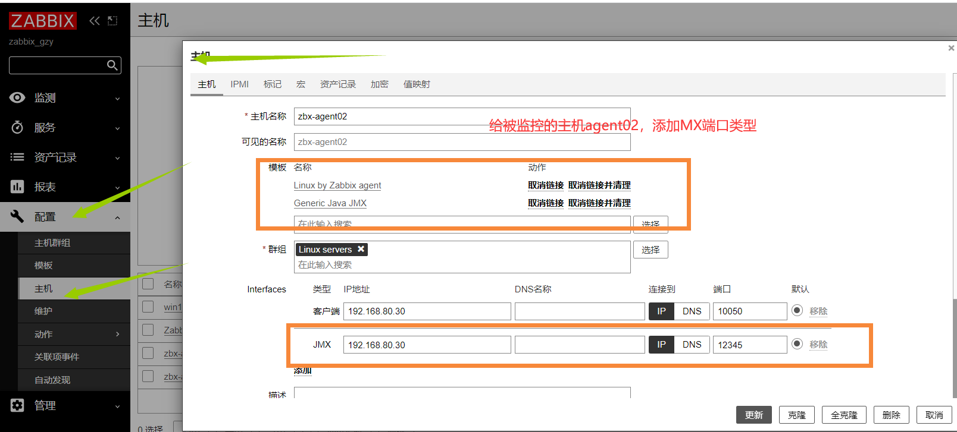The image size is (957, 432).
Task: Select default radio for JMX interface
Action: pyautogui.click(x=797, y=343)
